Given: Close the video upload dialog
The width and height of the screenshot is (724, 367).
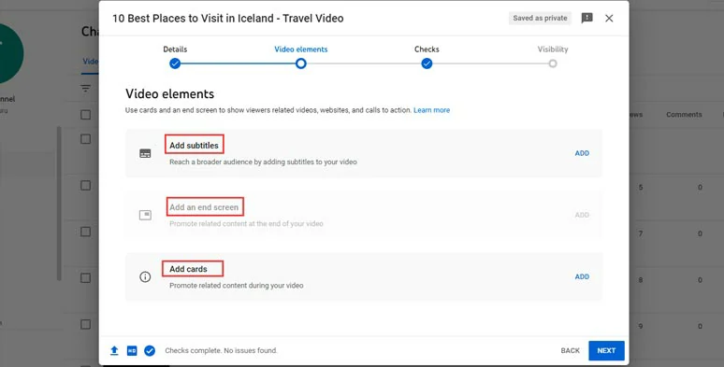Looking at the screenshot, I should [609, 18].
